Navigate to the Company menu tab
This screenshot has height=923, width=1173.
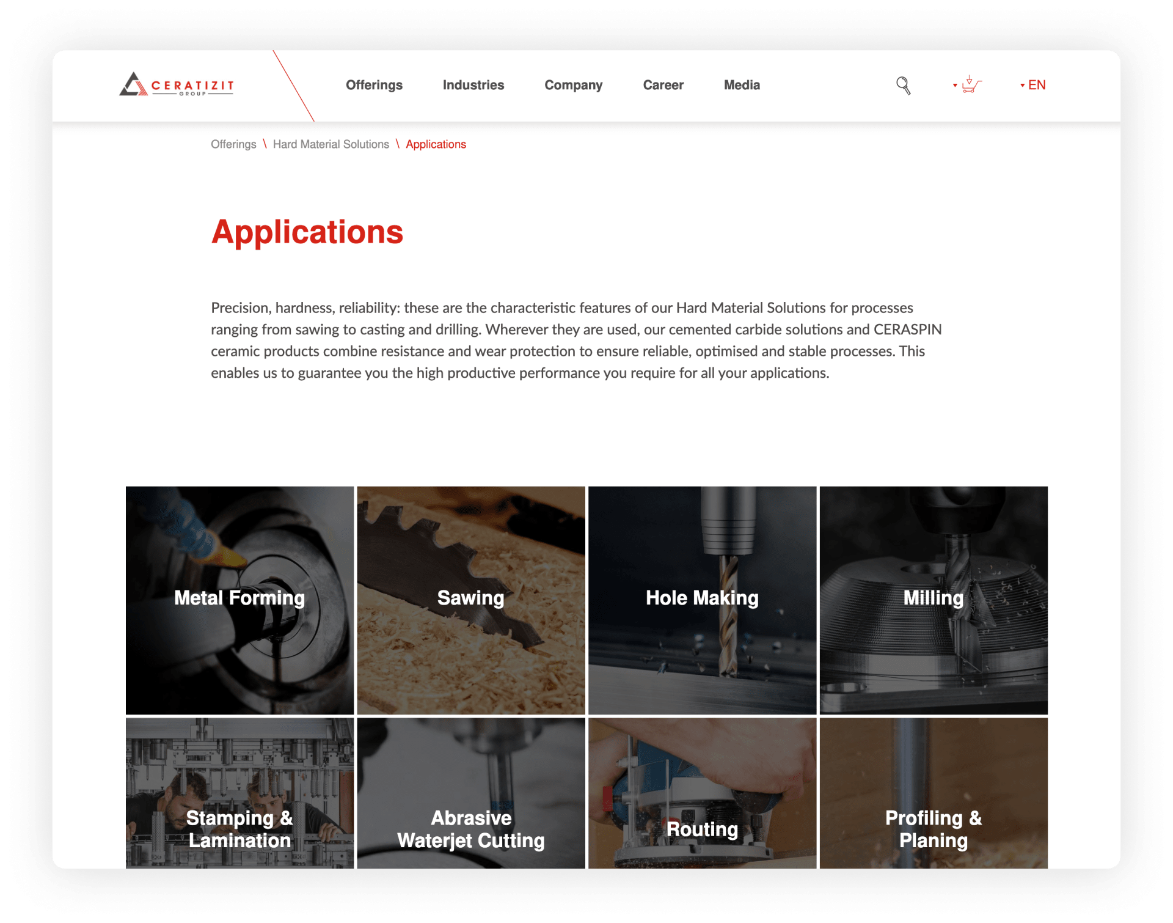click(x=573, y=85)
